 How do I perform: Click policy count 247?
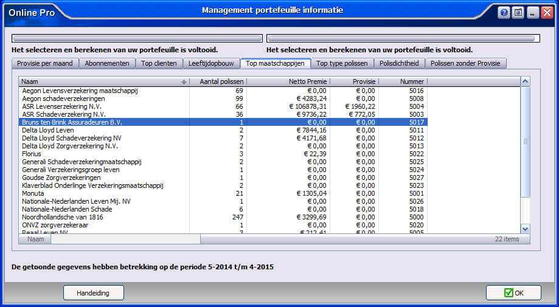pos(237,217)
